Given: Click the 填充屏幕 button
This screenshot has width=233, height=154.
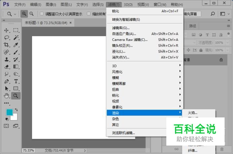Looking at the screenshot, I should pos(192,14).
